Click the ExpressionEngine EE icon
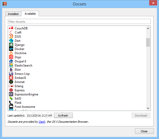 pyautogui.click(x=11, y=94)
